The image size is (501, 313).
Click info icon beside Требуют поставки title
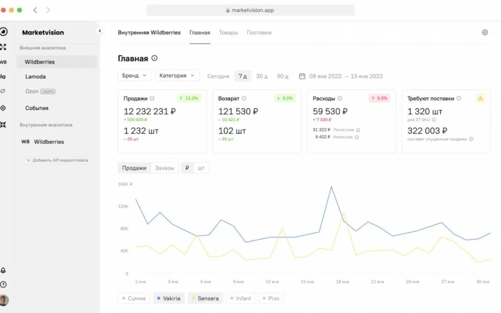tap(459, 99)
